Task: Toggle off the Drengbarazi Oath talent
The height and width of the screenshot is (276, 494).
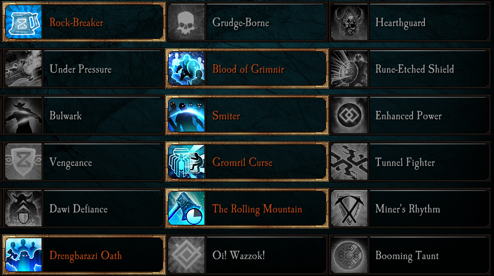Action: 84,255
